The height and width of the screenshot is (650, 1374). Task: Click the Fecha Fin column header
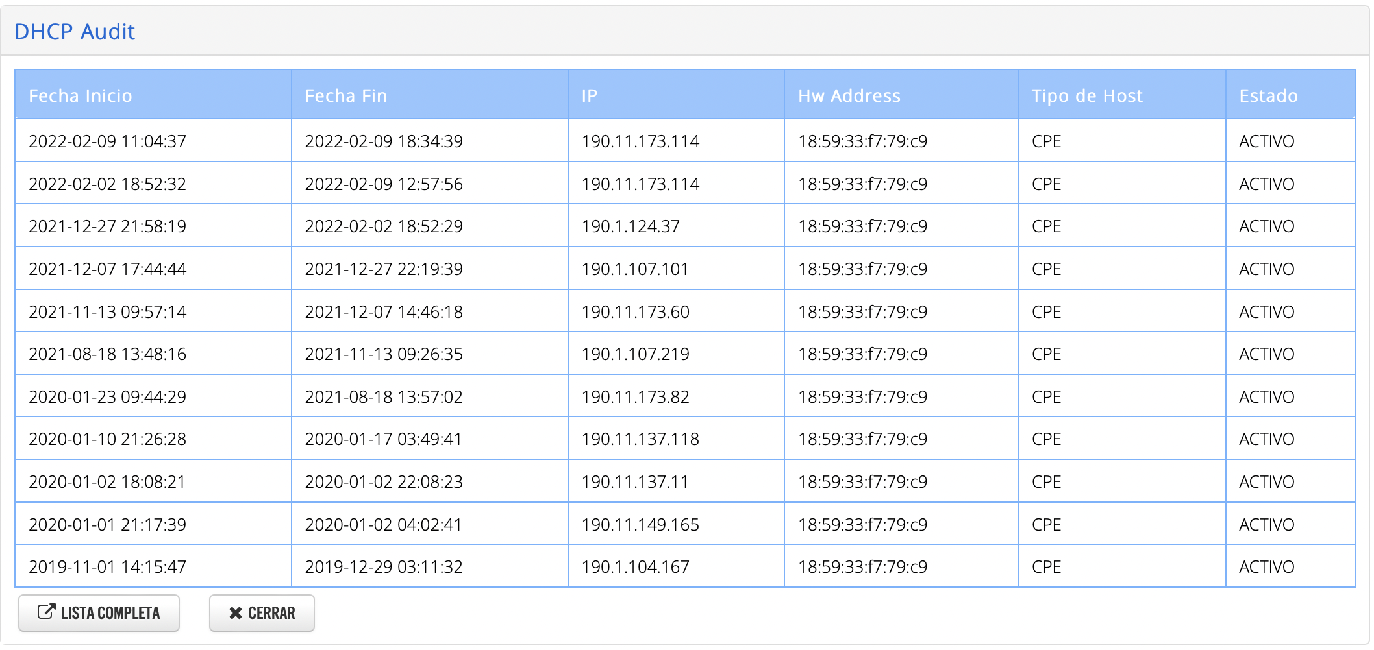346,96
